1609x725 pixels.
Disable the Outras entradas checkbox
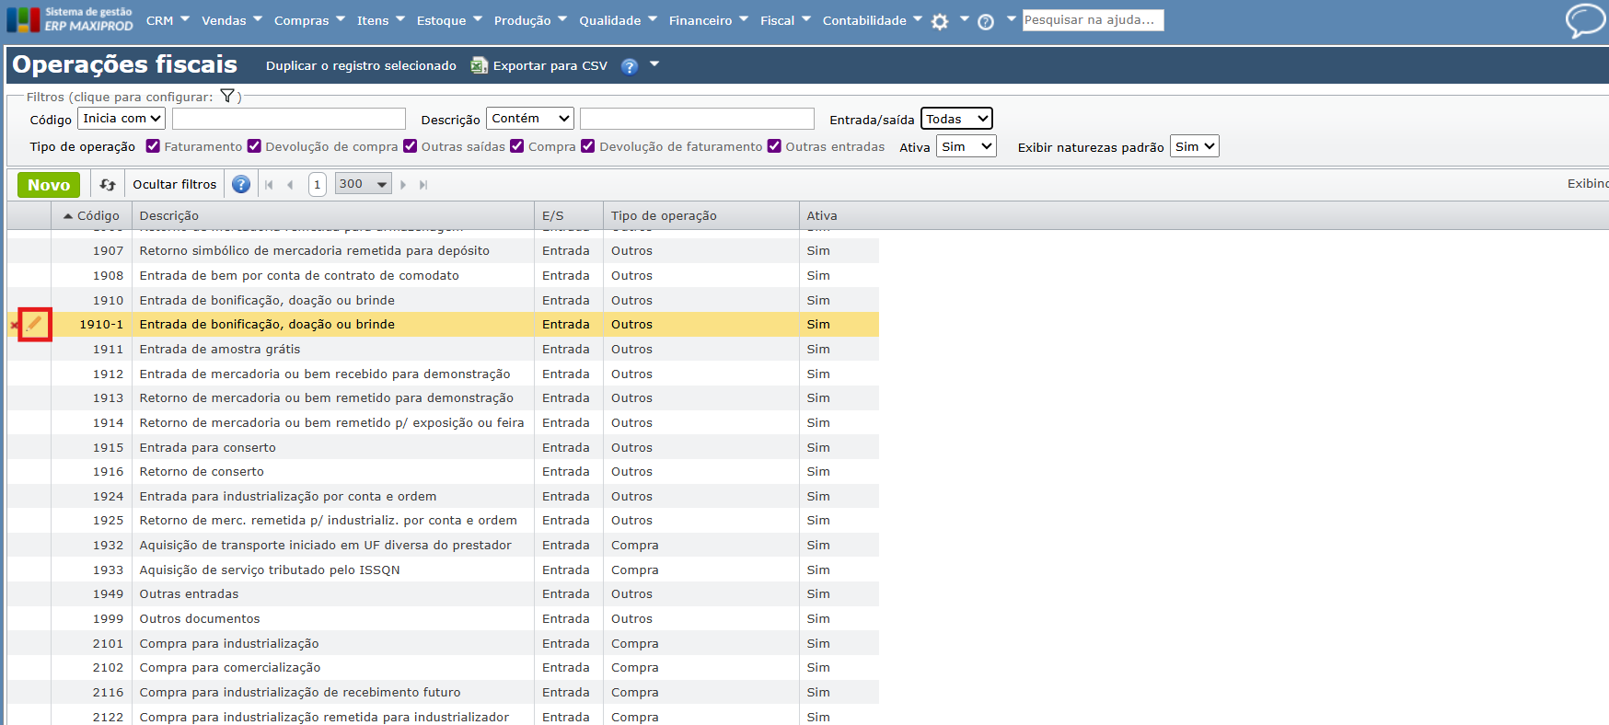click(x=774, y=146)
